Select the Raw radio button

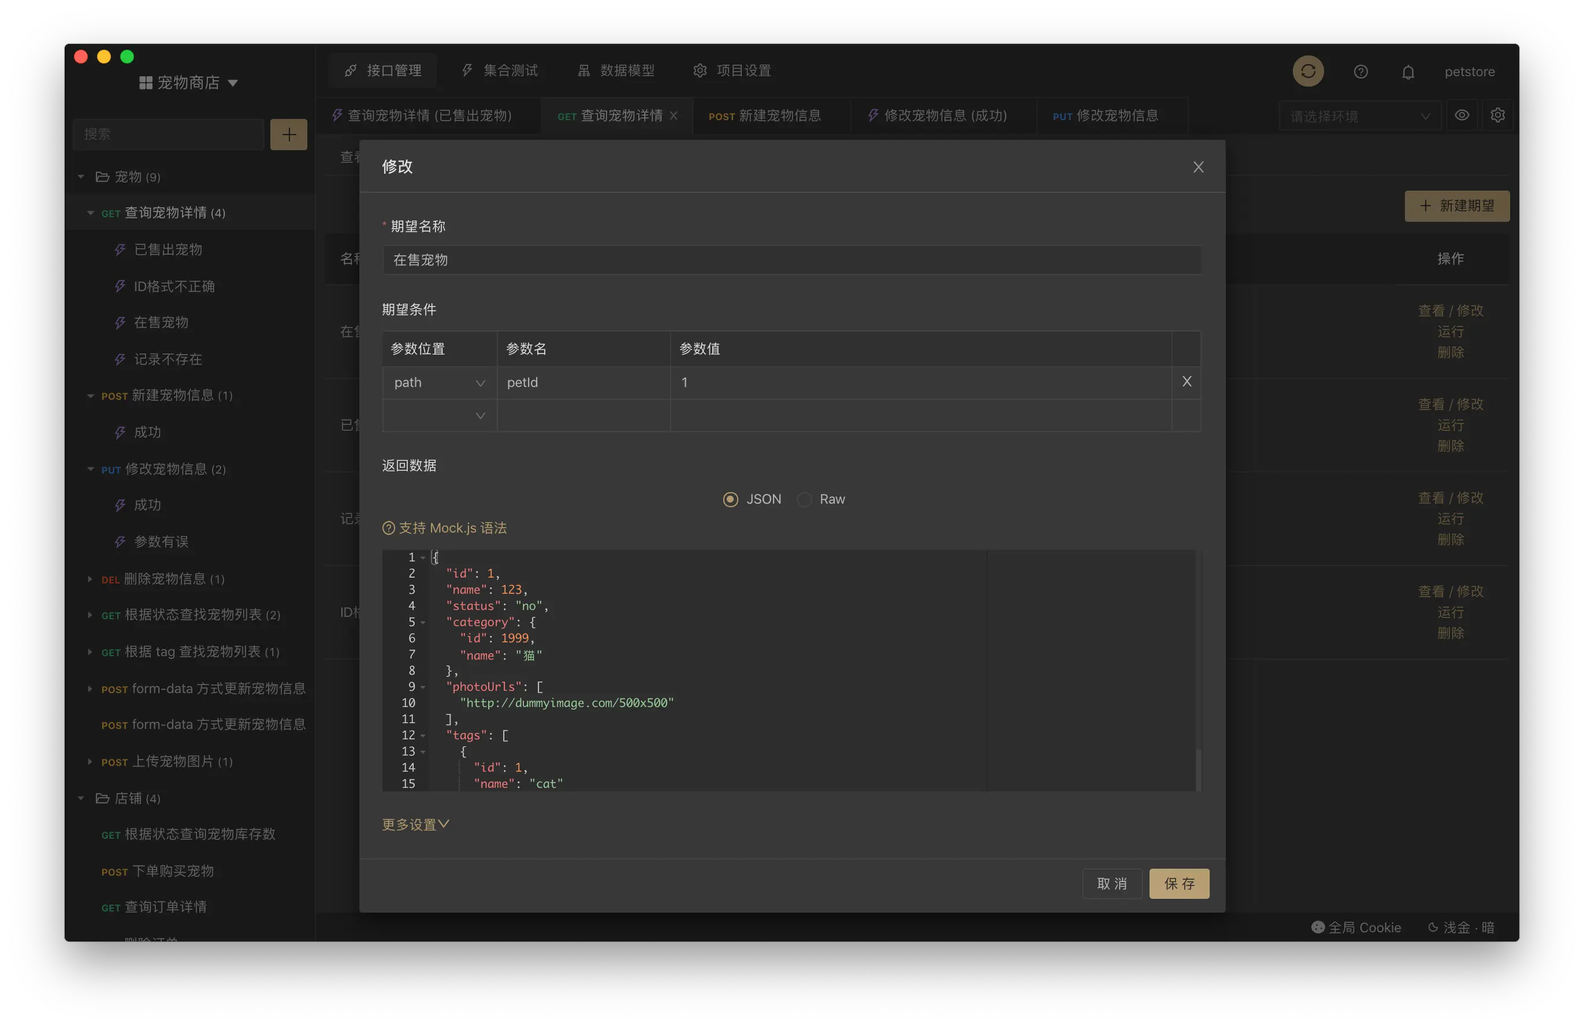(805, 499)
